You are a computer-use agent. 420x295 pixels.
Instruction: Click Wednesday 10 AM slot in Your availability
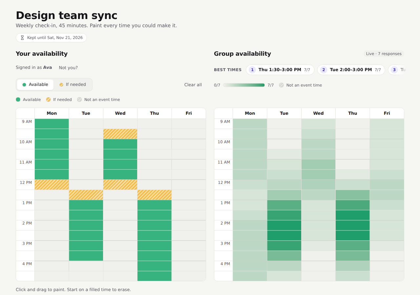120,144
